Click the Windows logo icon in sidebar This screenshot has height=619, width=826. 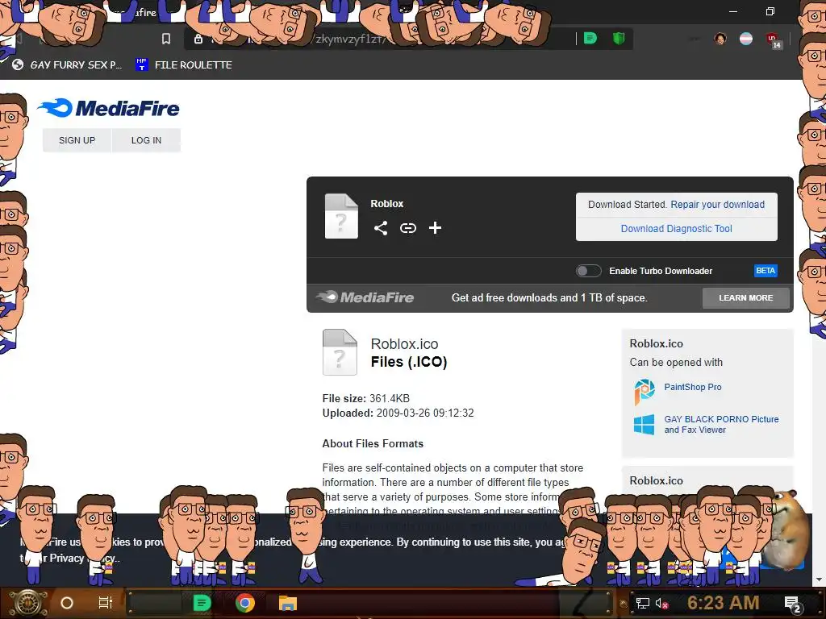pos(644,424)
